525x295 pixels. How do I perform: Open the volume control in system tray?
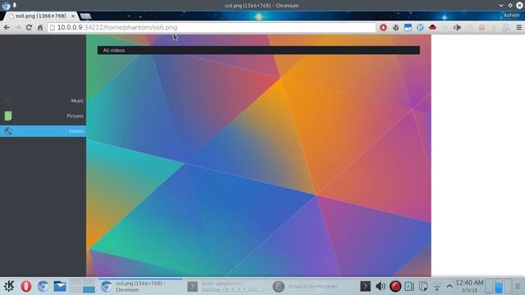380,286
